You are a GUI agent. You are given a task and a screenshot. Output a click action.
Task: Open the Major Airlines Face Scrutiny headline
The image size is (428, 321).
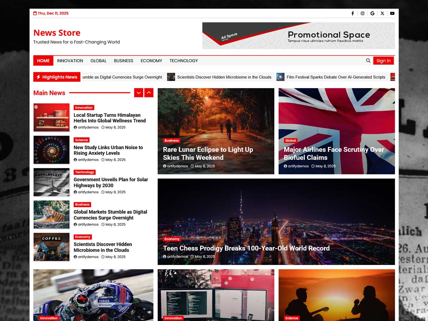(x=333, y=153)
